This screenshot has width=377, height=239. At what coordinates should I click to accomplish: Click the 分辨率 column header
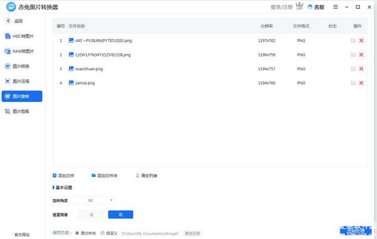[266, 26]
